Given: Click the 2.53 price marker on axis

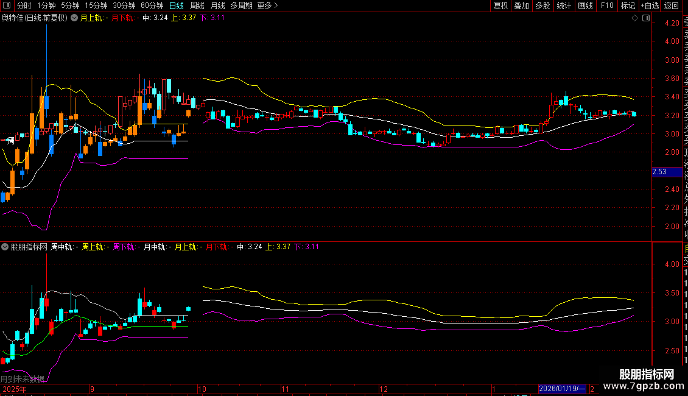Looking at the screenshot, I should click(667, 172).
